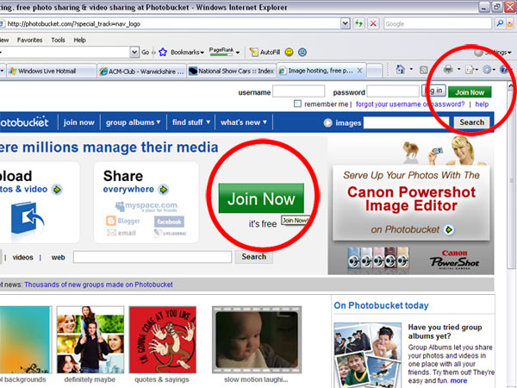Click the green arrow next to Share everywhere
This screenshot has width=517, height=388.
(x=164, y=189)
